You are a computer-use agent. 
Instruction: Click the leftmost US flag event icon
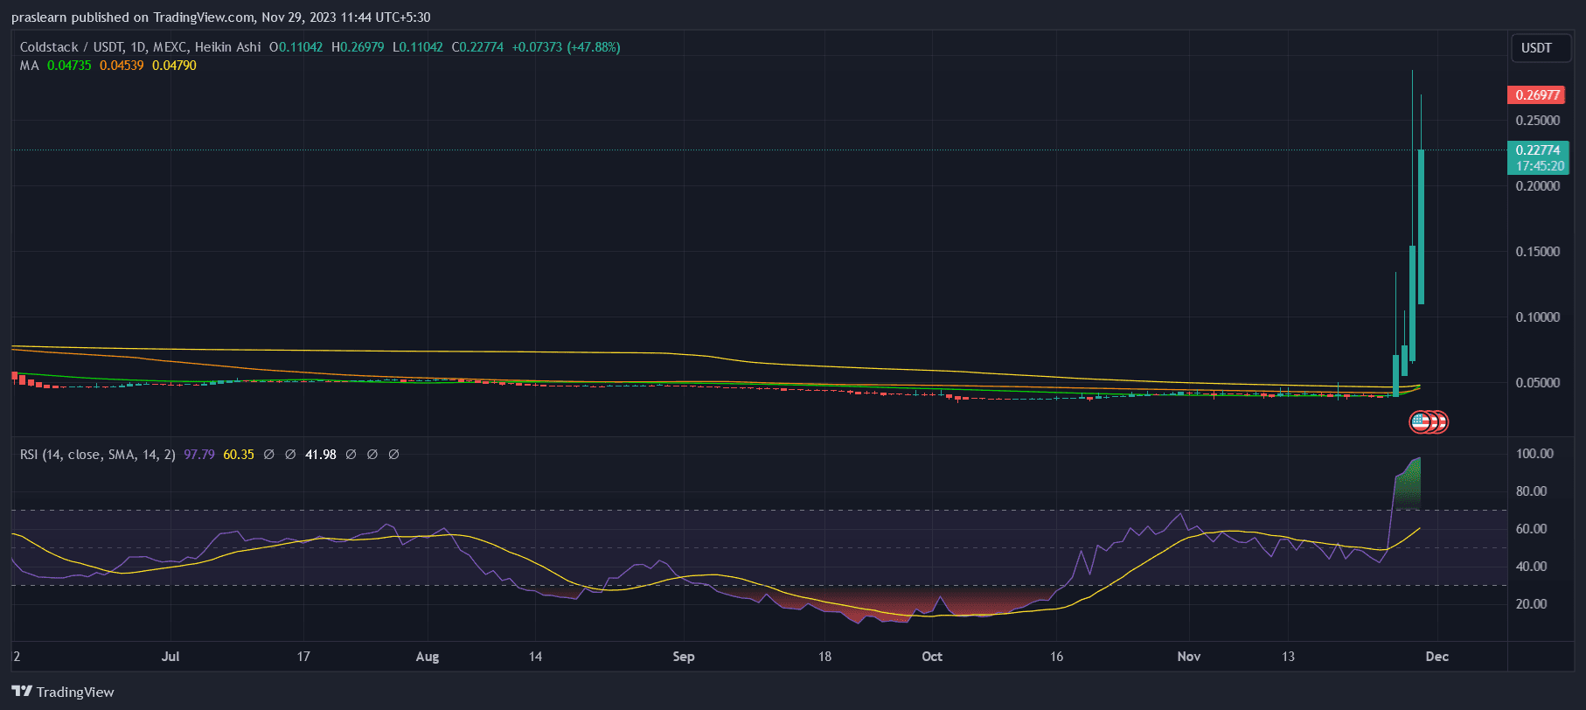(x=1420, y=422)
